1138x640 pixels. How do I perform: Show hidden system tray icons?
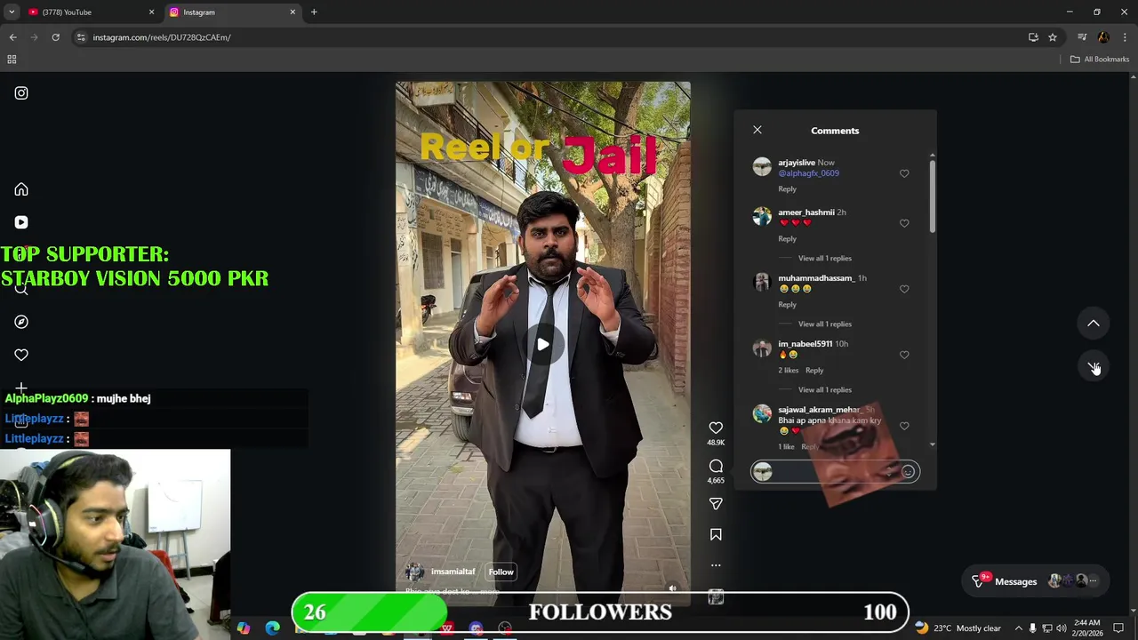pos(1019,628)
